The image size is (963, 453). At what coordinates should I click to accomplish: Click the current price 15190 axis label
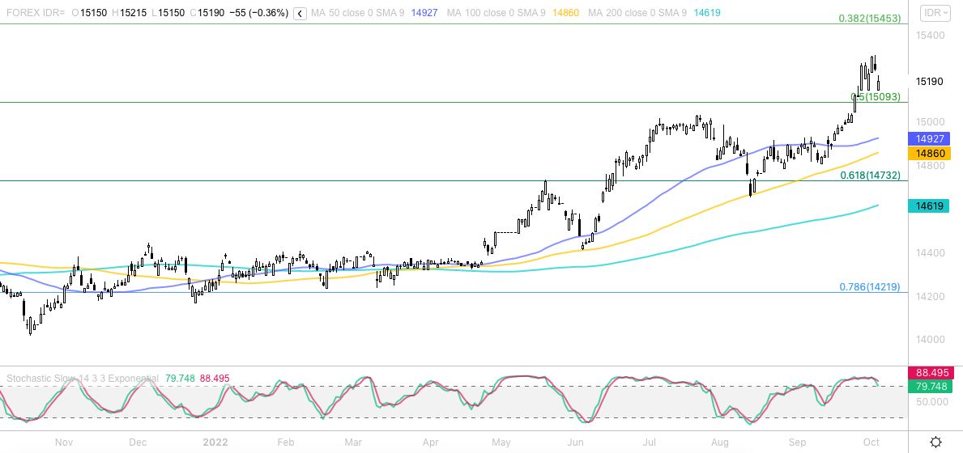coord(929,82)
